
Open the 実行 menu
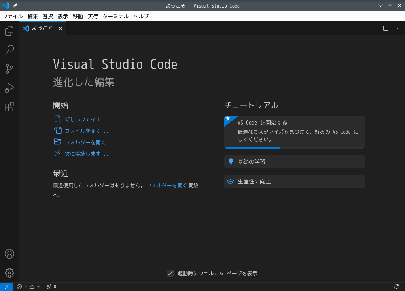point(93,16)
